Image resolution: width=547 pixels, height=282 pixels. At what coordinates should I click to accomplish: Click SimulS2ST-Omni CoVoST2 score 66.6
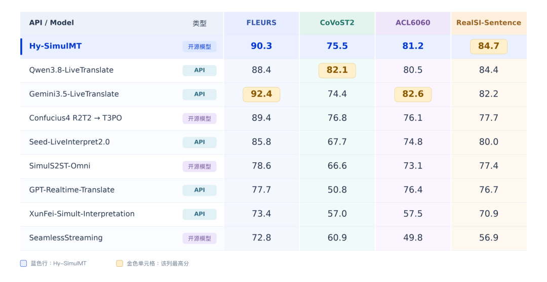tap(337, 166)
